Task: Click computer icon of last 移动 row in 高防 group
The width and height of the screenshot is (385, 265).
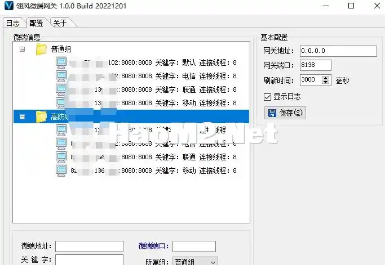Action: coord(61,170)
